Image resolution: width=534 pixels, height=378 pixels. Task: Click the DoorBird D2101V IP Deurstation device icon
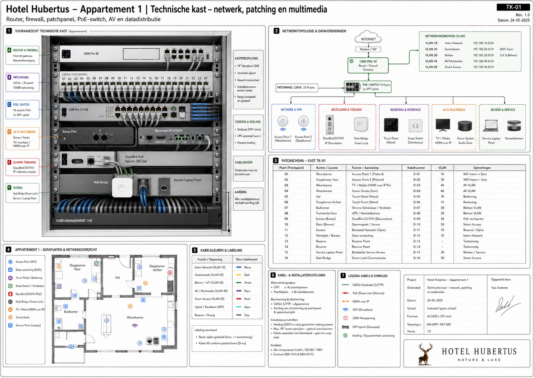(329, 125)
